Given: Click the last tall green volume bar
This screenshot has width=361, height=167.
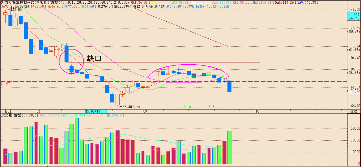Looking at the screenshot, I should 229,147.
